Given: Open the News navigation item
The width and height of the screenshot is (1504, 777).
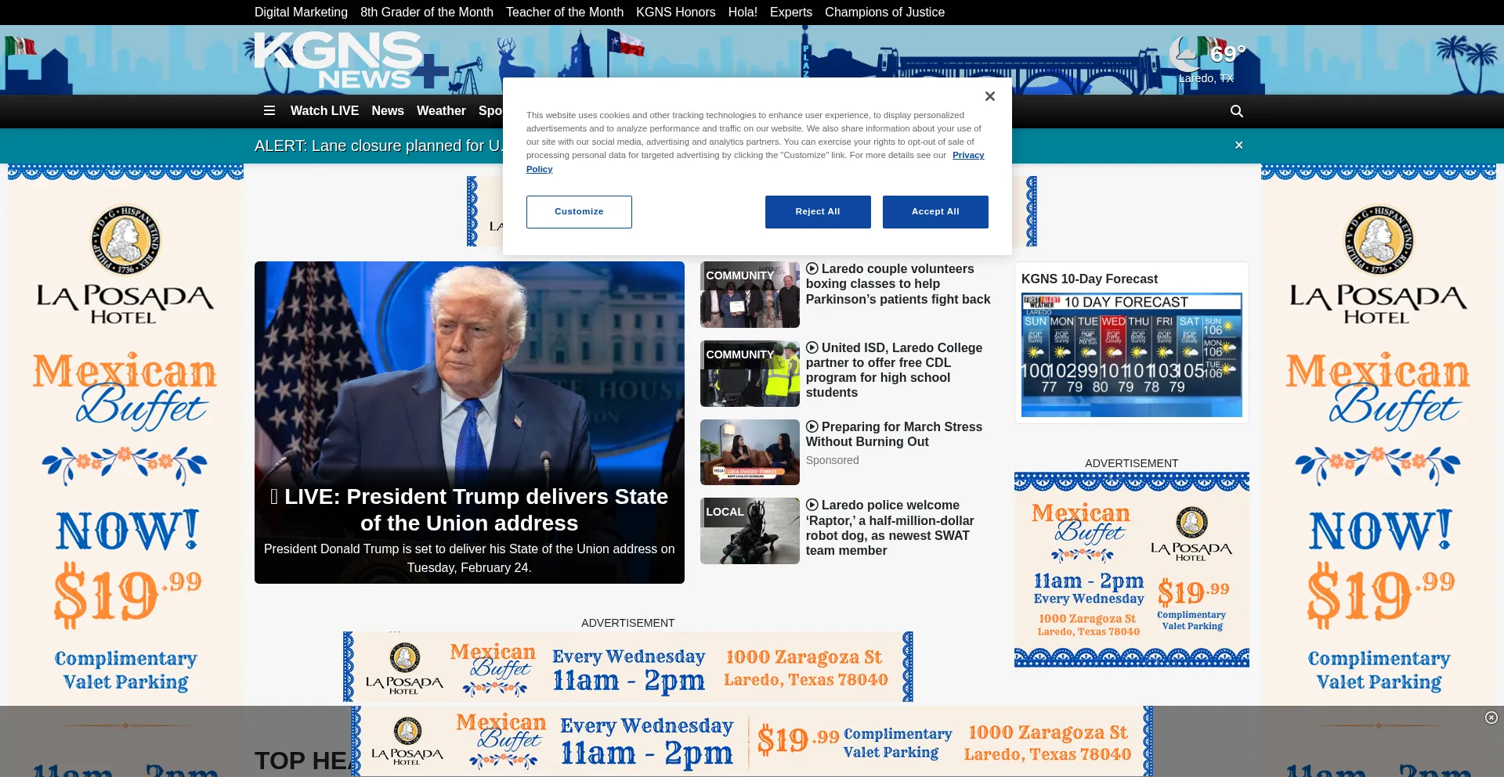Looking at the screenshot, I should (388, 111).
